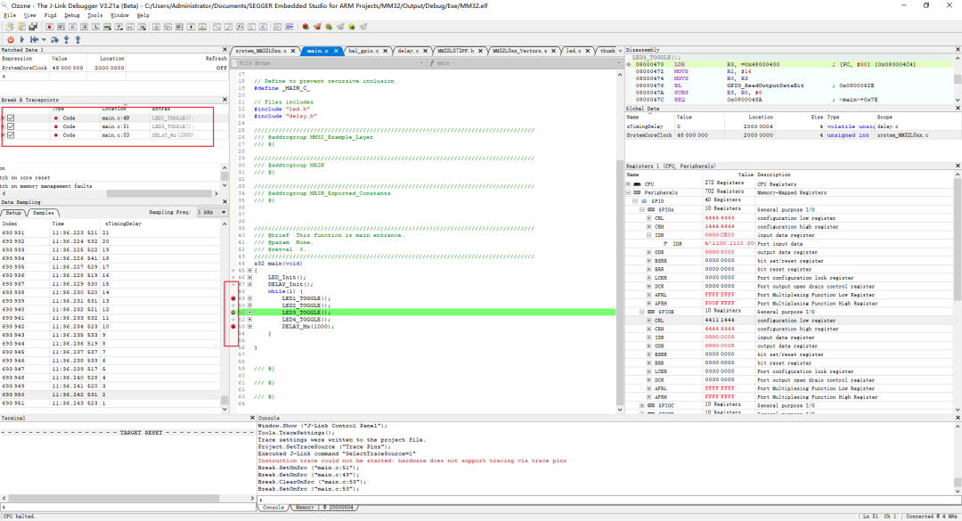Click the Step Out up-arrow icon
Image resolution: width=962 pixels, height=521 pixels.
77,40
